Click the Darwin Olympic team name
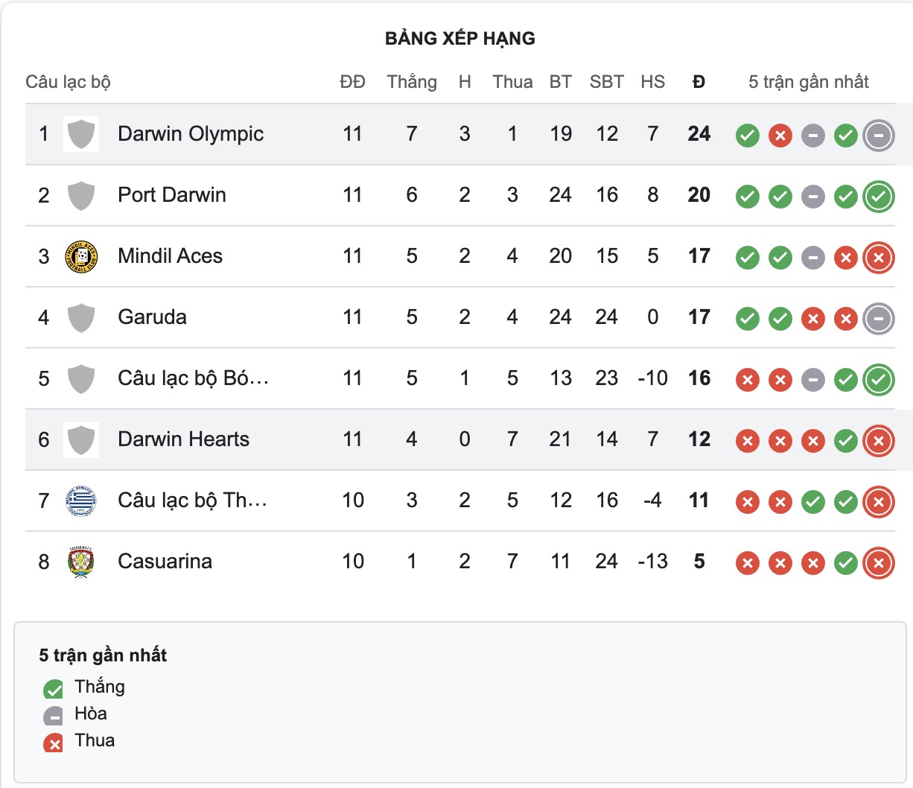 (x=191, y=134)
